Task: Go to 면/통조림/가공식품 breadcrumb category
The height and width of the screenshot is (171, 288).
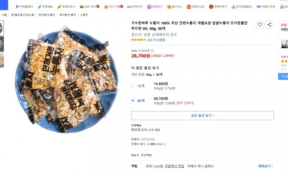Action: (23, 15)
